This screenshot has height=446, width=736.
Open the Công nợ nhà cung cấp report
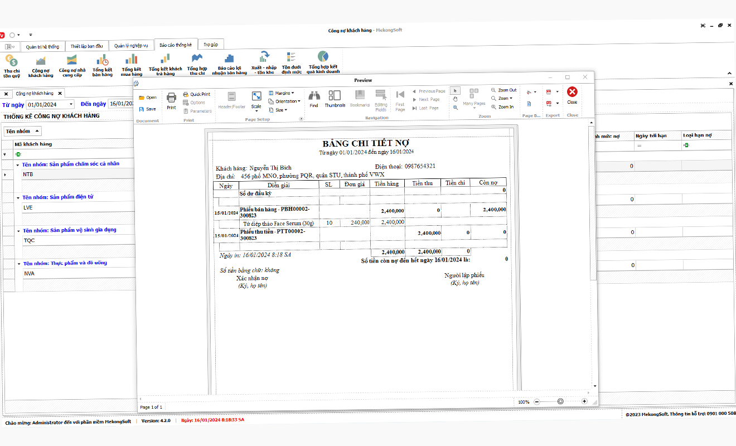[71, 64]
